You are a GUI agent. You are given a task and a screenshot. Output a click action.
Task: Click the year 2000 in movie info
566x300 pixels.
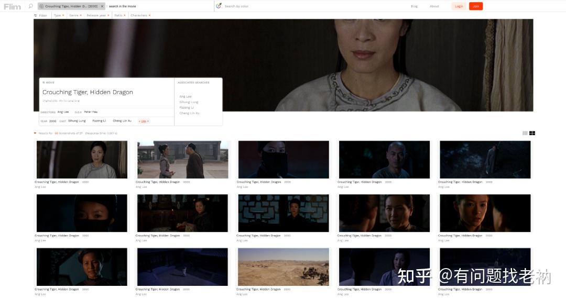(53, 121)
